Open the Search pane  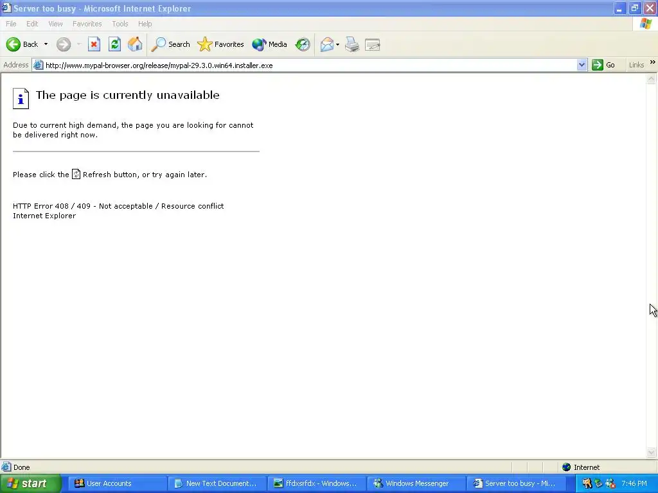pyautogui.click(x=170, y=44)
